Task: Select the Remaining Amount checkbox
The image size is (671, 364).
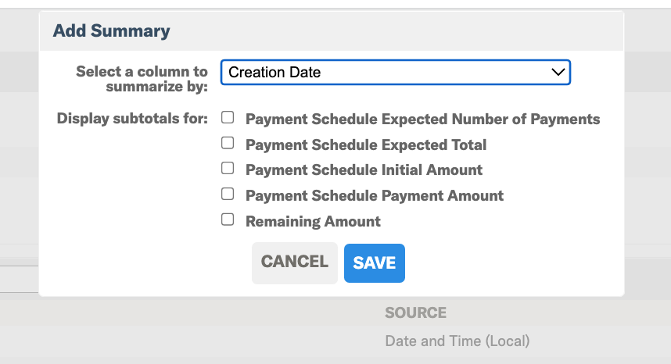Action: (x=228, y=219)
